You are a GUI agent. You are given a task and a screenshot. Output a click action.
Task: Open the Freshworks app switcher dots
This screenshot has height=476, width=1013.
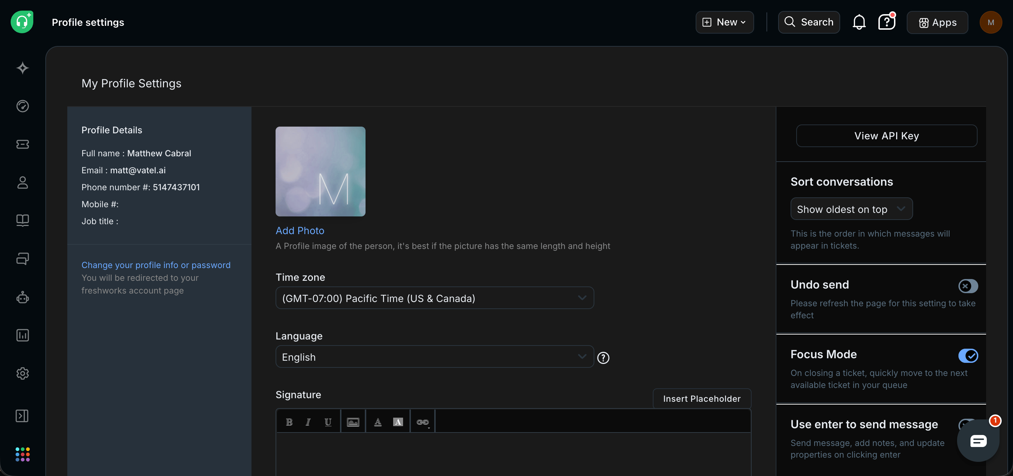[22, 454]
